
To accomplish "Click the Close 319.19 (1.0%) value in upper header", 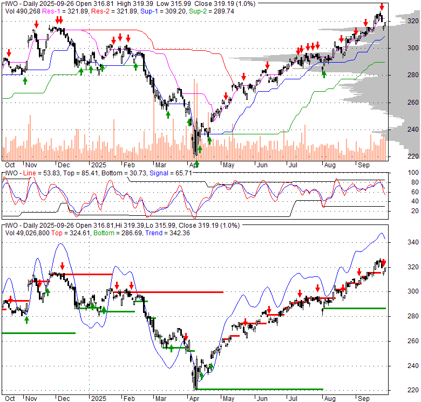I will (225, 4).
